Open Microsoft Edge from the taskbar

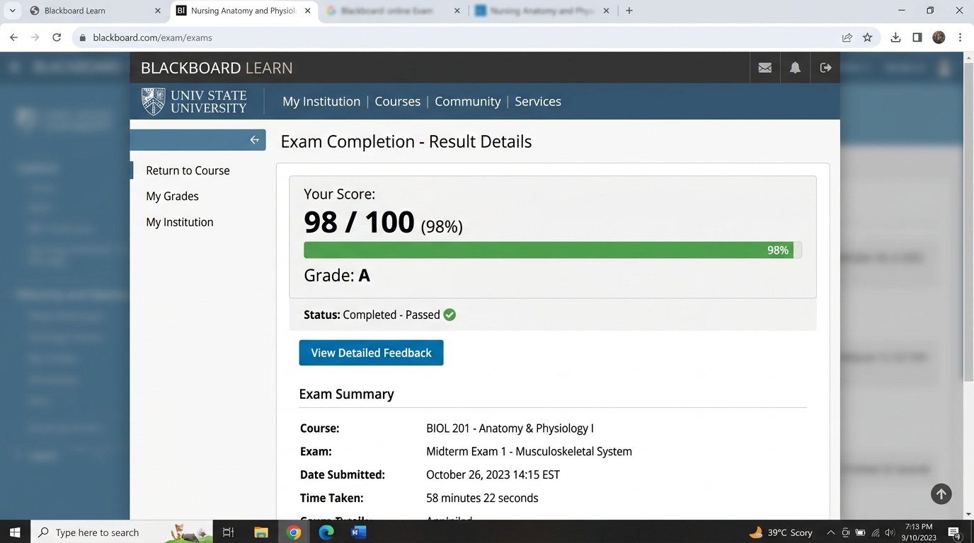click(326, 532)
